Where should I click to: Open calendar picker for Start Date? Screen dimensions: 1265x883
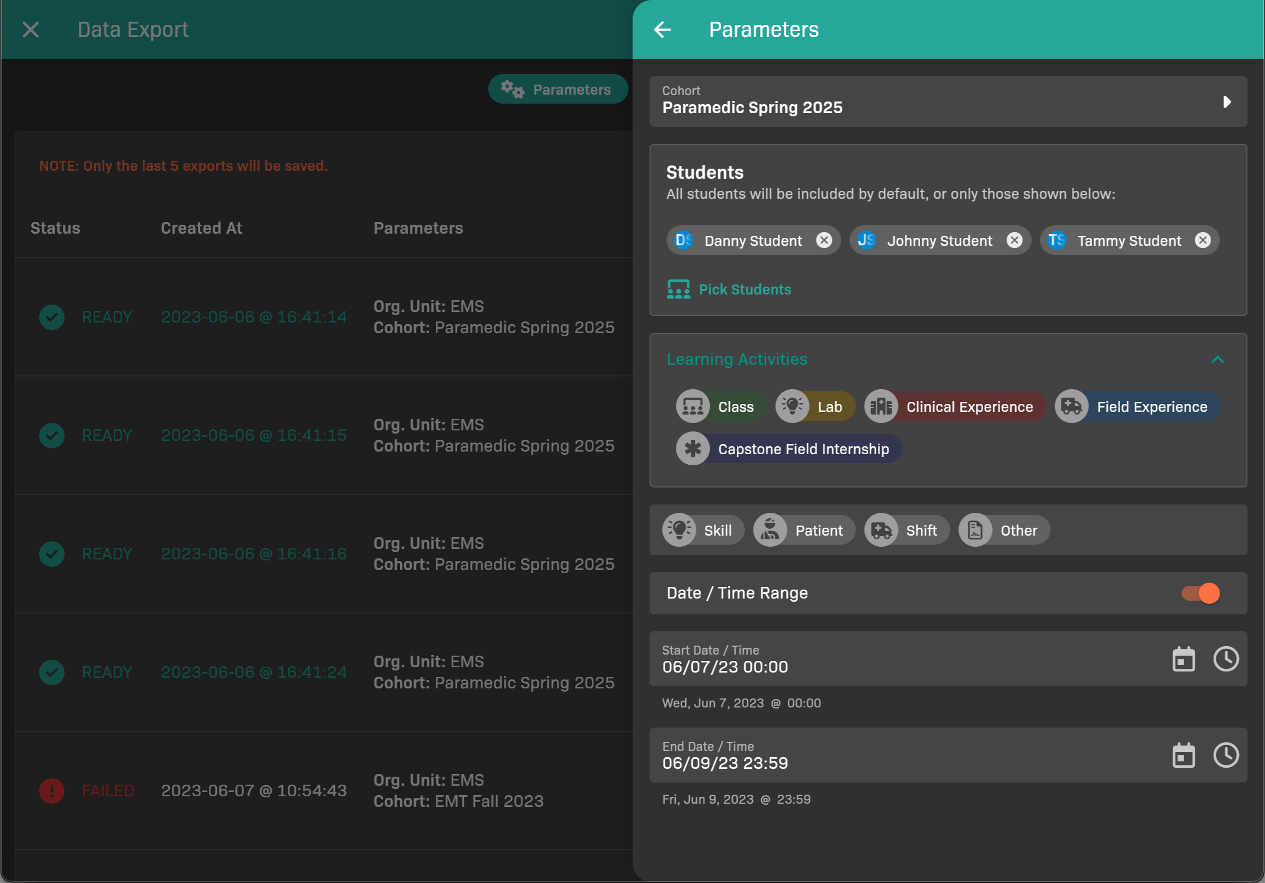pos(1183,659)
